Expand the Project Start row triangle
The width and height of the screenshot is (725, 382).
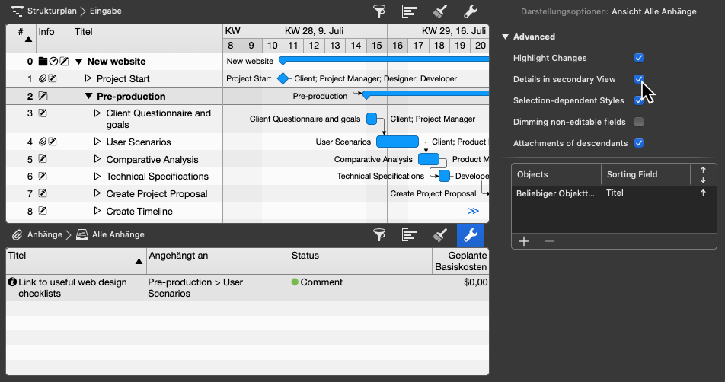[x=88, y=79]
